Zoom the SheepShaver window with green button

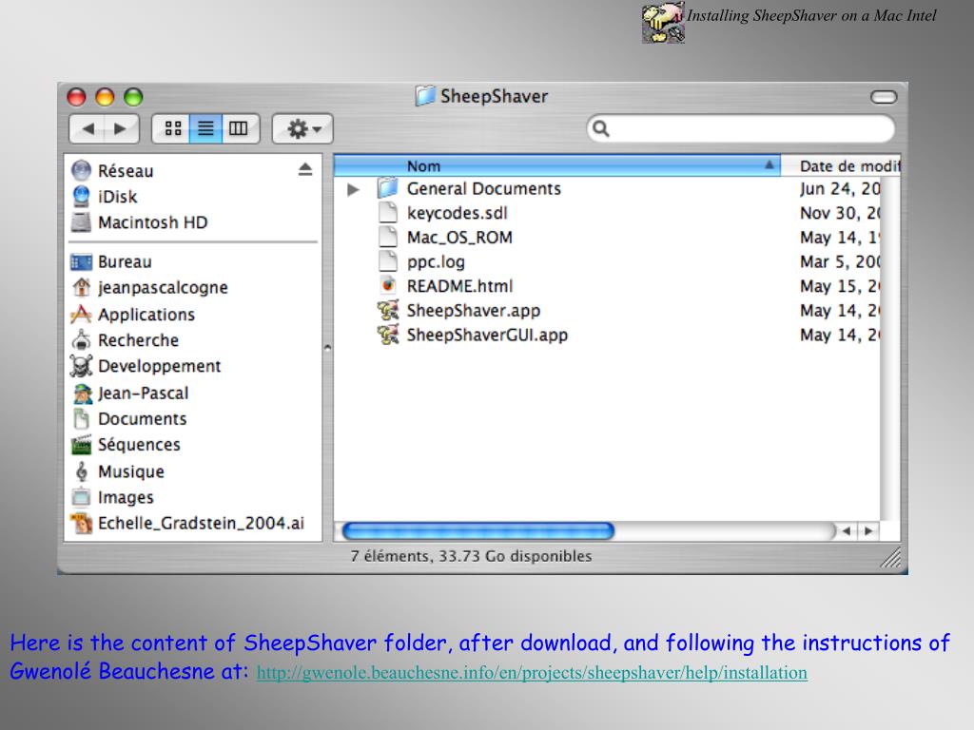pyautogui.click(x=133, y=97)
